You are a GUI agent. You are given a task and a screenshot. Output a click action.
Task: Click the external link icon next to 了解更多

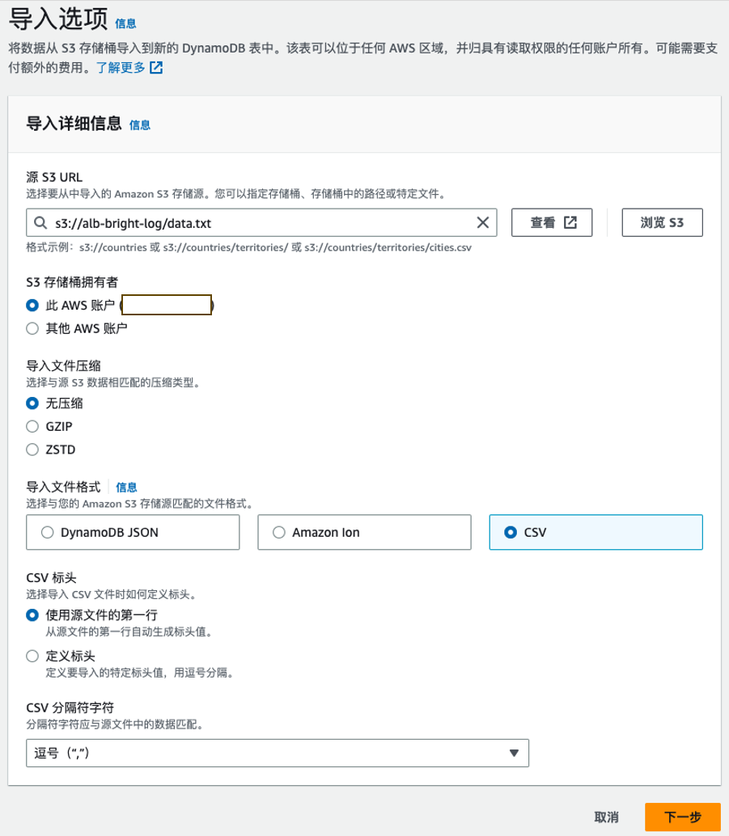(x=156, y=68)
